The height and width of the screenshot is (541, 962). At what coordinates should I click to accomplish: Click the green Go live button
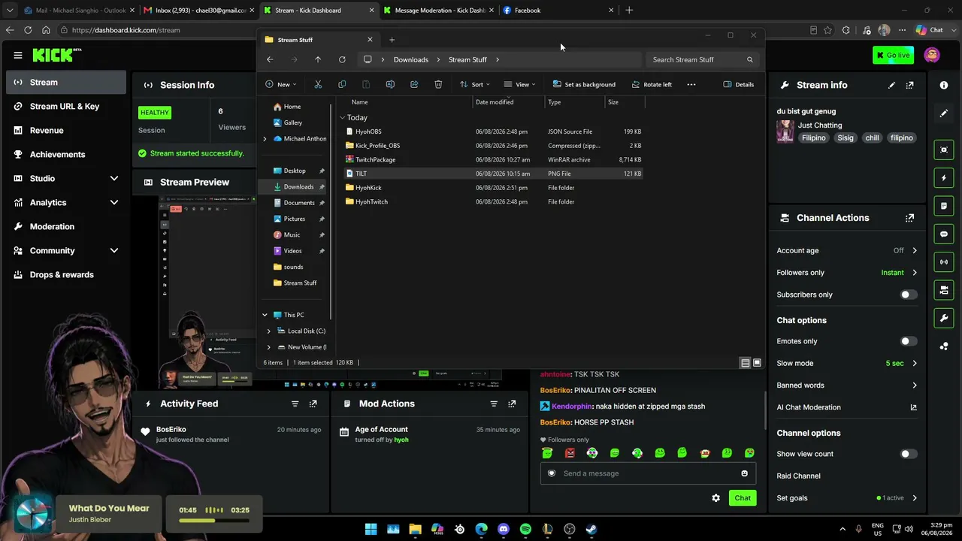893,55
